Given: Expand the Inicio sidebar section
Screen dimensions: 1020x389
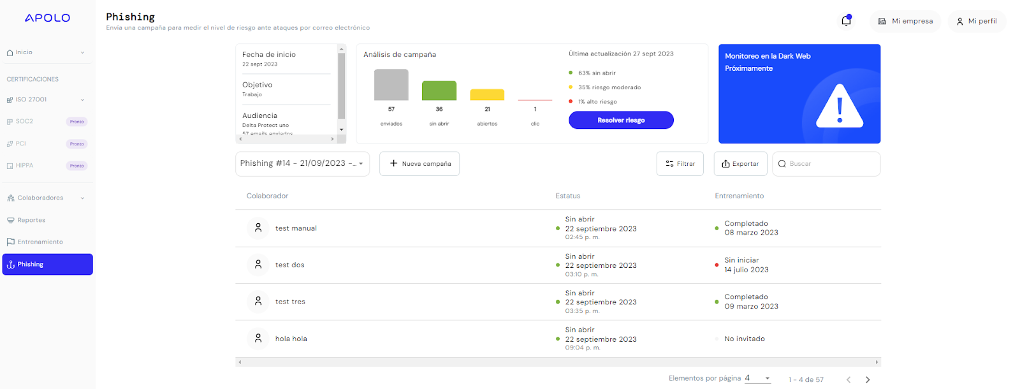Looking at the screenshot, I should [x=46, y=52].
